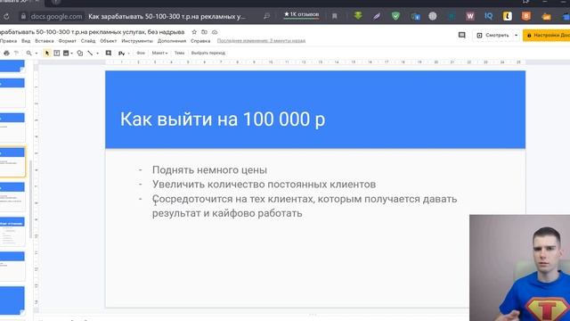570x321 pixels.
Task: Click the W extension icon
Action: pyautogui.click(x=470, y=16)
